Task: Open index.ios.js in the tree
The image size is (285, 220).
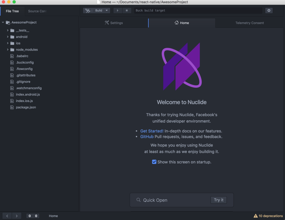Action: point(24,101)
